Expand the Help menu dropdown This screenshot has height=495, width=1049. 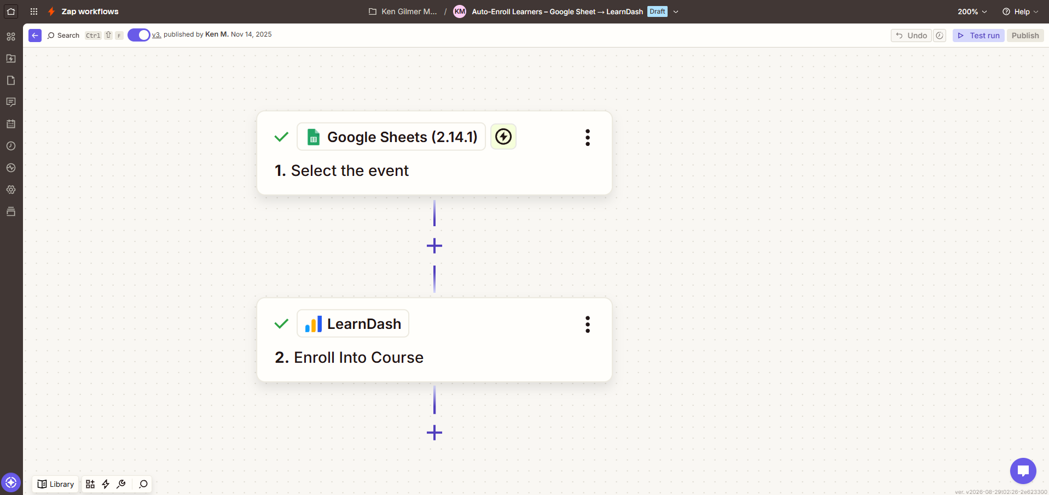click(x=1020, y=11)
